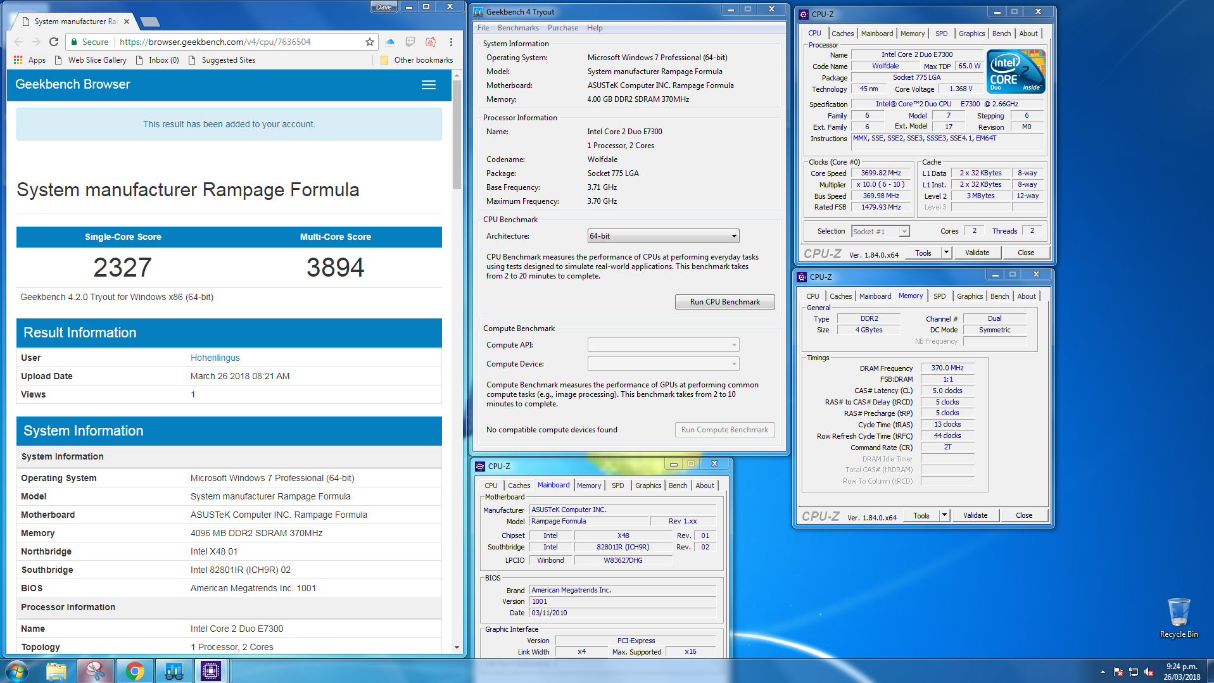Image resolution: width=1214 pixels, height=683 pixels.
Task: Switch to SPD tab in top CPU-Z
Action: click(942, 34)
